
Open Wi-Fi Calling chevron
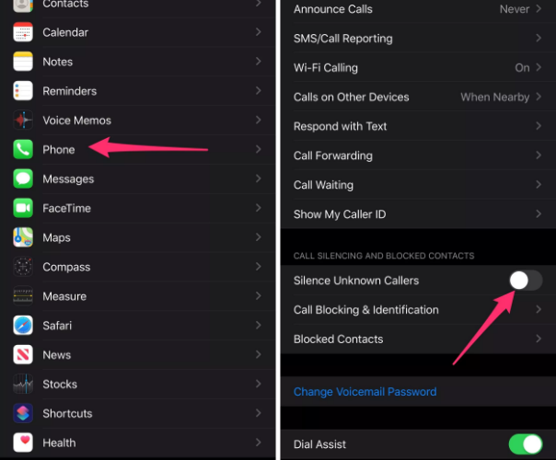point(539,67)
